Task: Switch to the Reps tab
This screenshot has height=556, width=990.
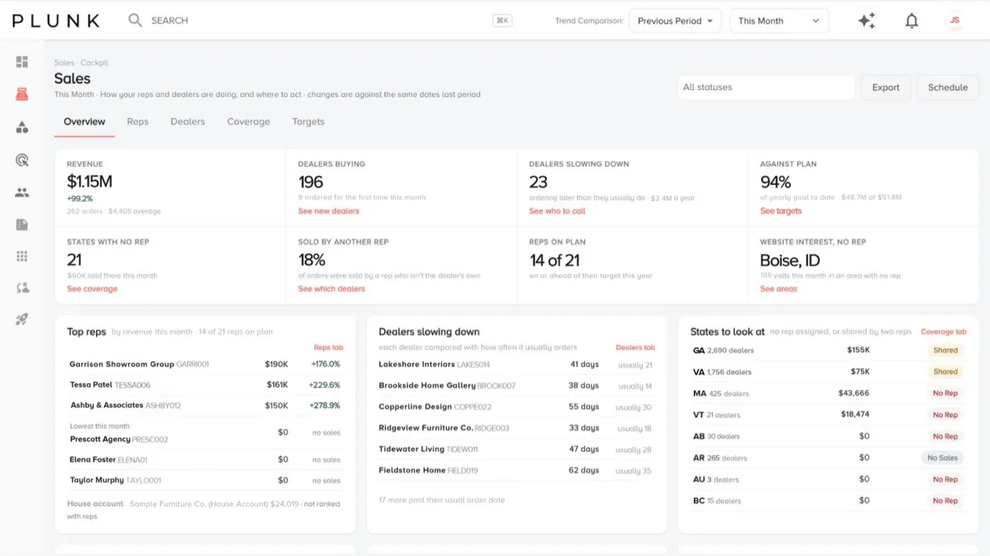Action: point(138,122)
